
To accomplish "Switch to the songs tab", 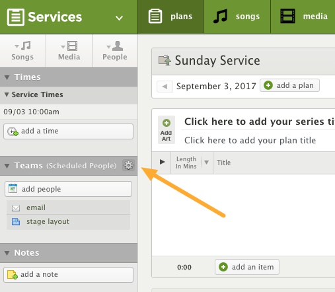I will tap(237, 17).
